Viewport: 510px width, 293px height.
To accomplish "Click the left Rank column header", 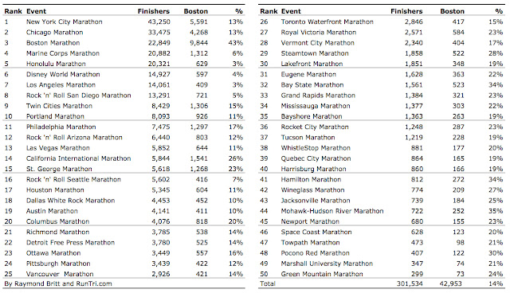I will [x=13, y=11].
